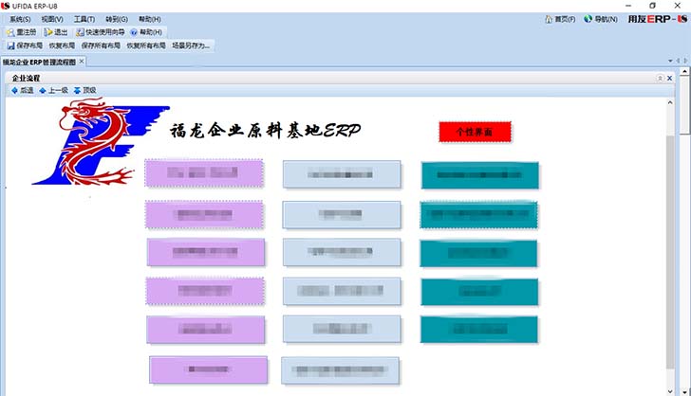Open the 快速使用向导 quick start wizard
Screen dimensions: 691x396
pos(81,32)
